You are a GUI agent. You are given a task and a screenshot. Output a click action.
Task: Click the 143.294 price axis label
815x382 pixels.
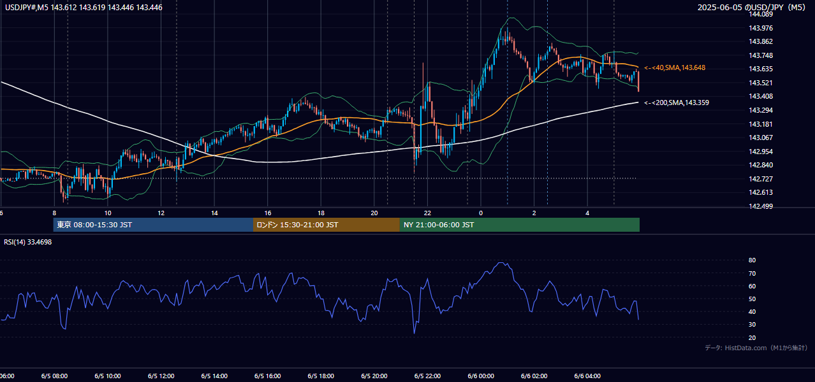(x=761, y=110)
